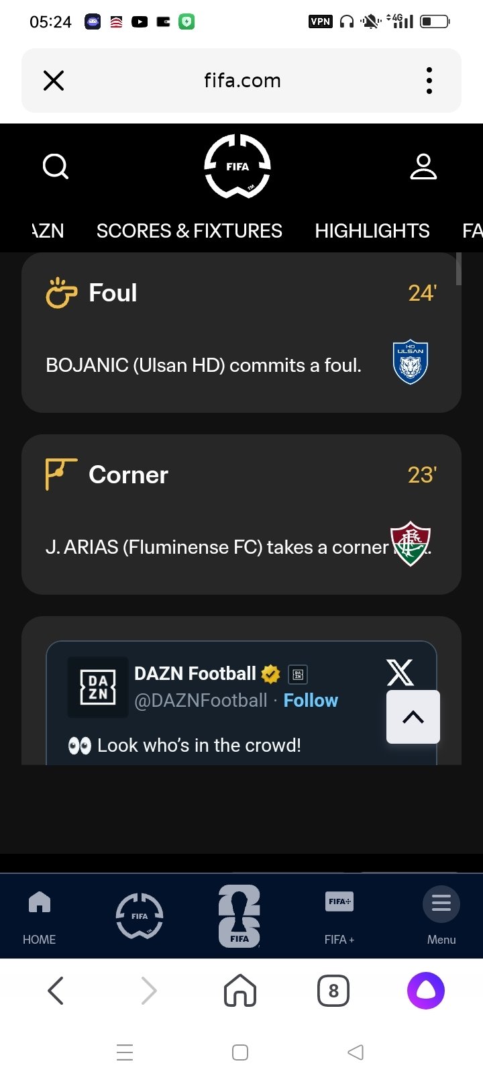Open the browser three-dot options menu
Screen dimensions: 483x1082
pos(429,81)
